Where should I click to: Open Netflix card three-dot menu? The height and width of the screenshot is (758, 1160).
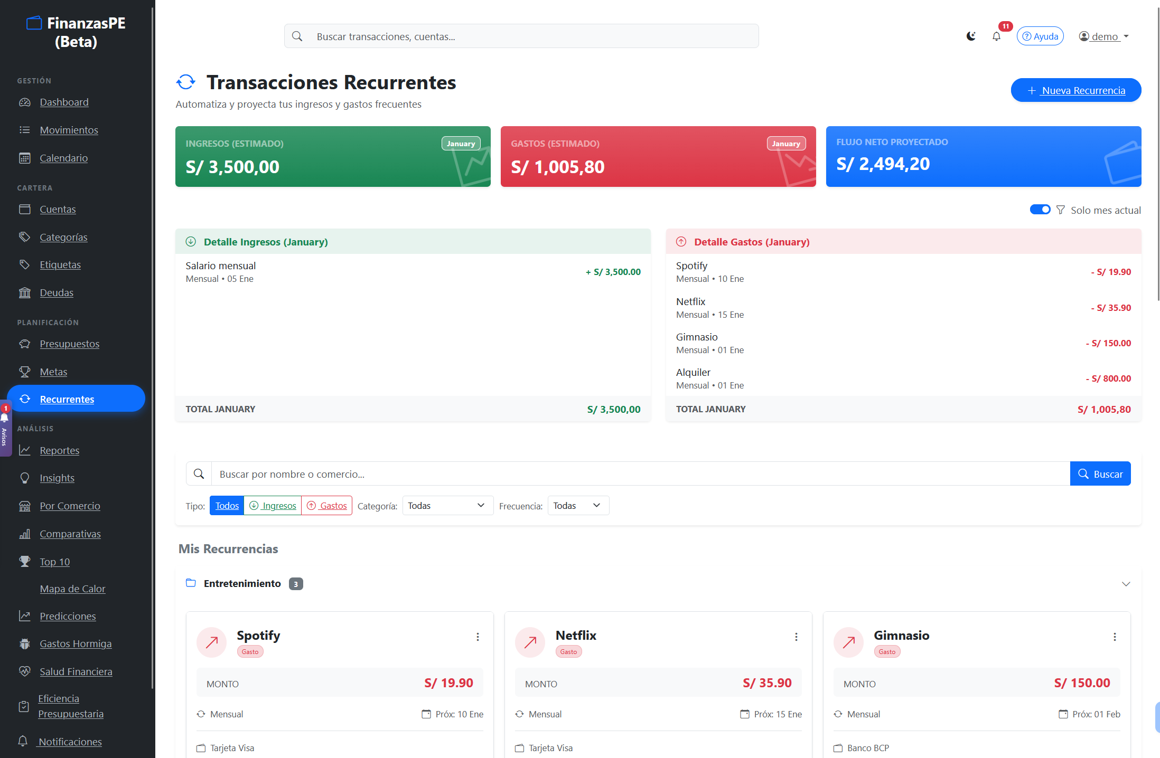pyautogui.click(x=796, y=637)
